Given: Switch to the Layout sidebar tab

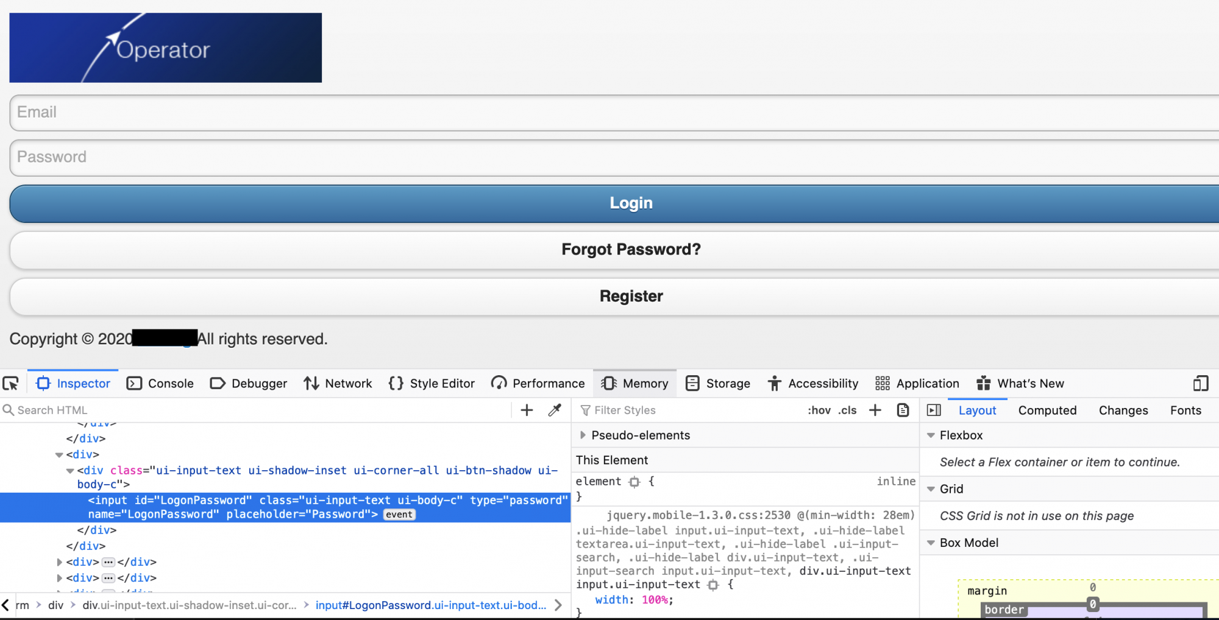Looking at the screenshot, I should coord(977,410).
